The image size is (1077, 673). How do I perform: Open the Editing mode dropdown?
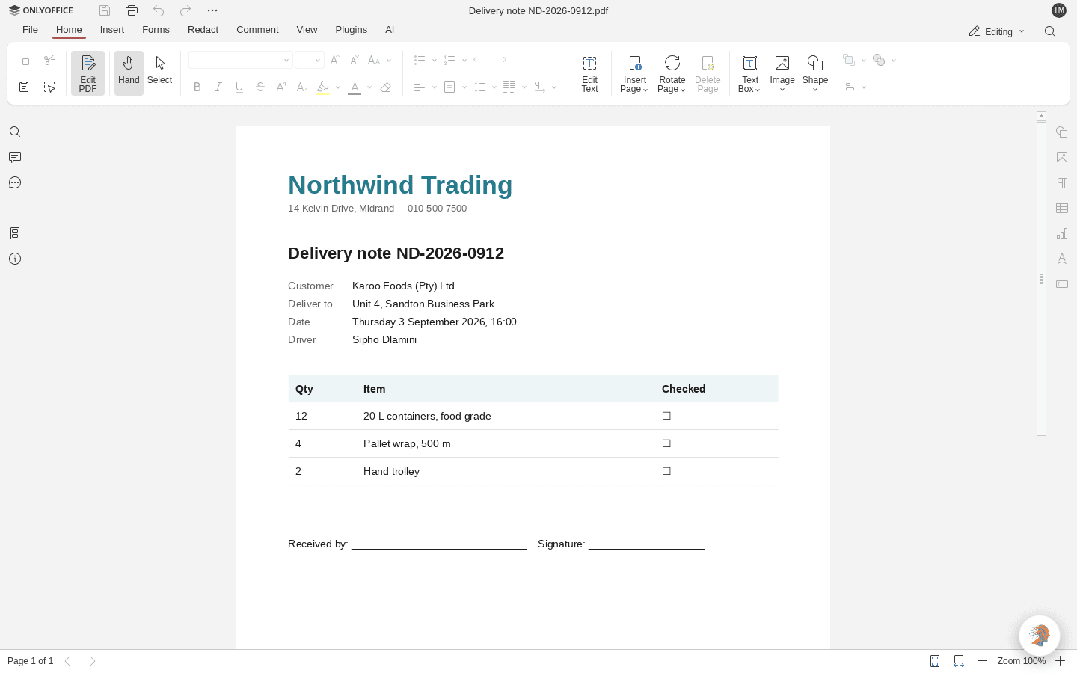click(x=996, y=31)
